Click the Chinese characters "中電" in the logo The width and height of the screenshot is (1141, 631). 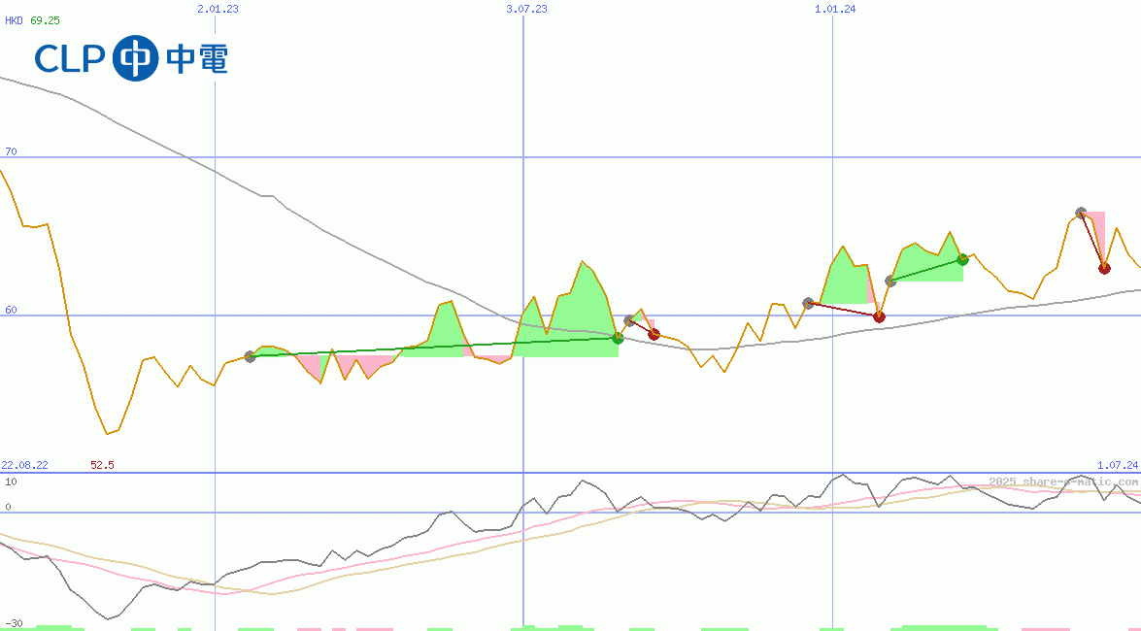197,59
